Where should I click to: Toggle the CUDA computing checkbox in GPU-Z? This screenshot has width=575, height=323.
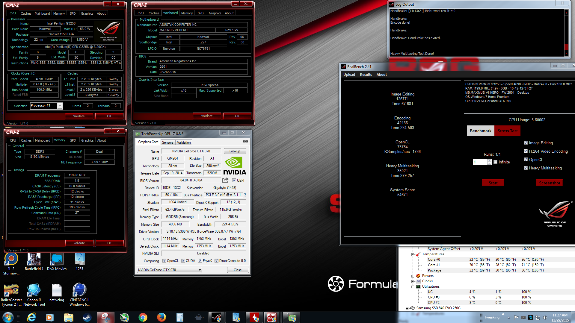[x=183, y=261]
